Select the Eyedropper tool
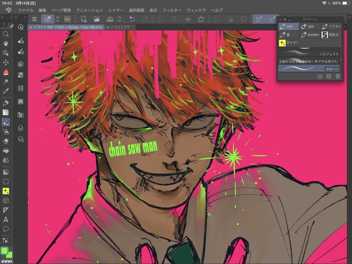 6,91
